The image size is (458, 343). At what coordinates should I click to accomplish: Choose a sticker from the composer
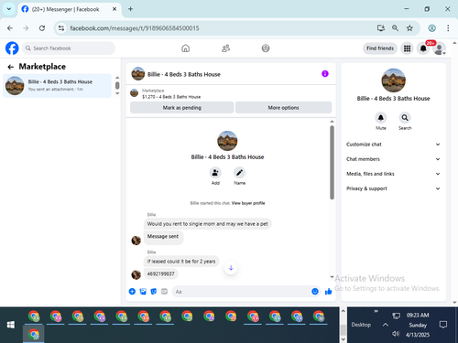tap(154, 292)
